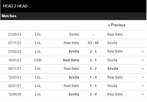Click the HEAD 2 HEAD title
147x102 pixels.
[15, 6]
